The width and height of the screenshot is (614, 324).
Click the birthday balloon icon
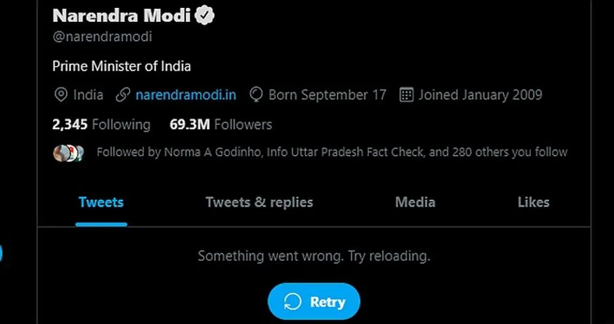point(256,95)
